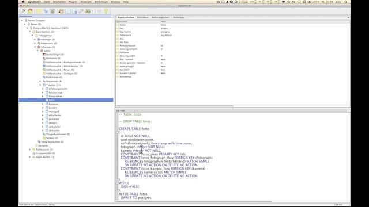Click the Triggerfunktionen node icon

(x=44, y=134)
